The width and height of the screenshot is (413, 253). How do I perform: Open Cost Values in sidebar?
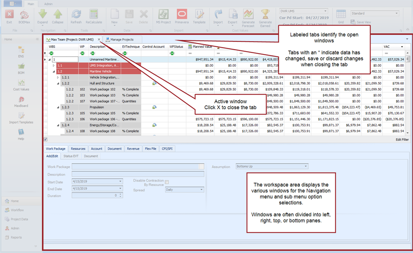coord(21,85)
